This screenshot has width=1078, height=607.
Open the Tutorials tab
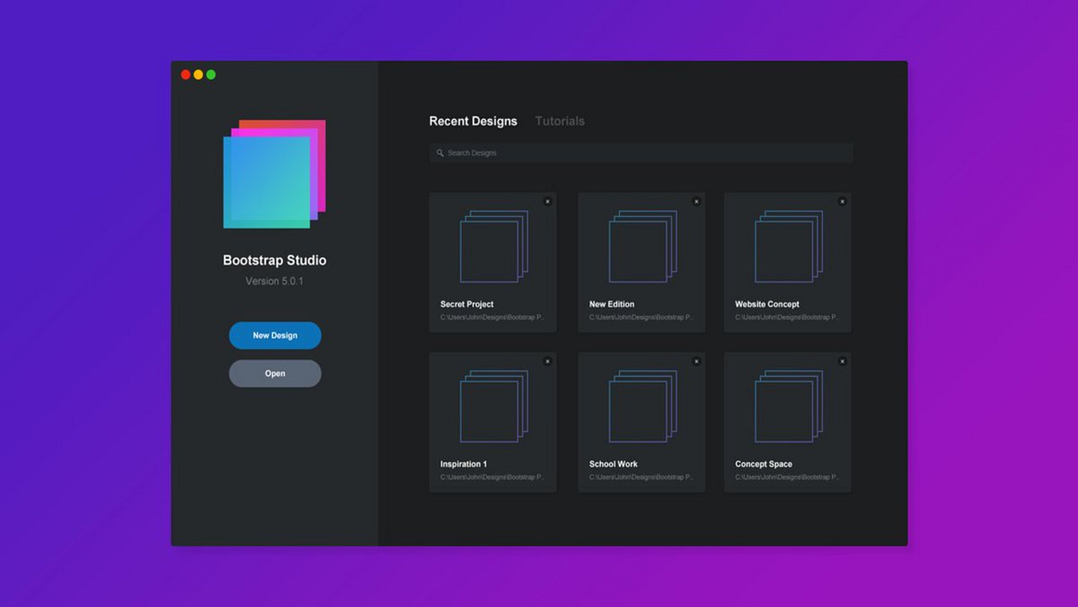[560, 121]
